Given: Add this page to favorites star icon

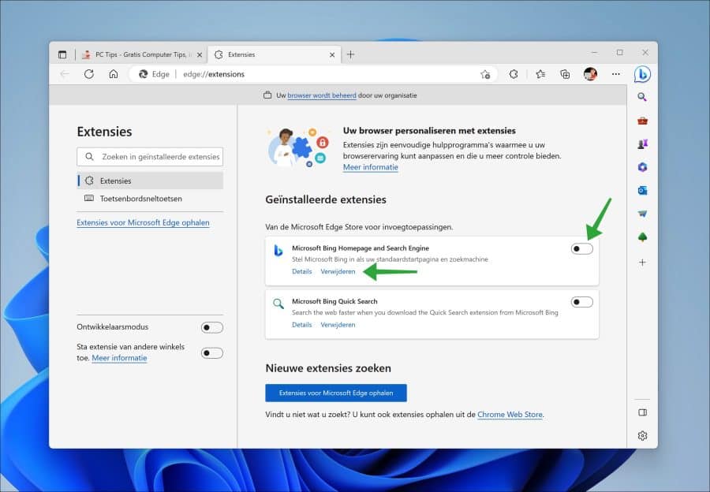Looking at the screenshot, I should pos(485,74).
